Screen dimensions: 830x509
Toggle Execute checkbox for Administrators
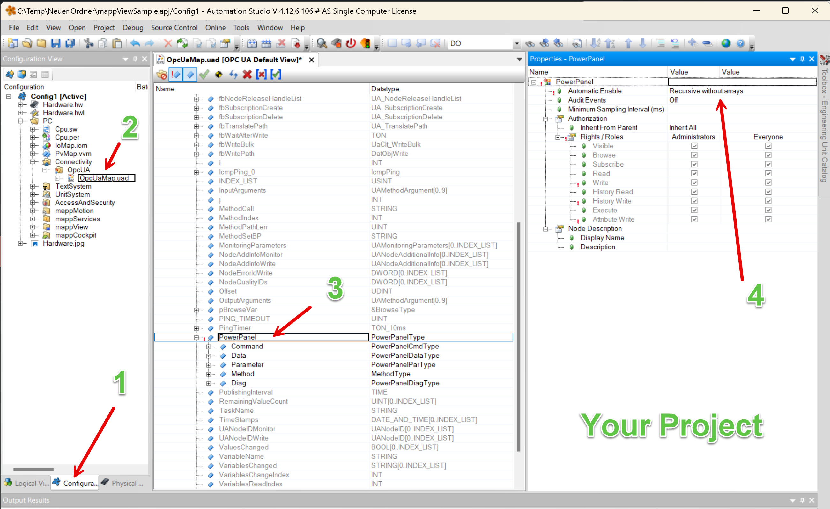coord(694,210)
